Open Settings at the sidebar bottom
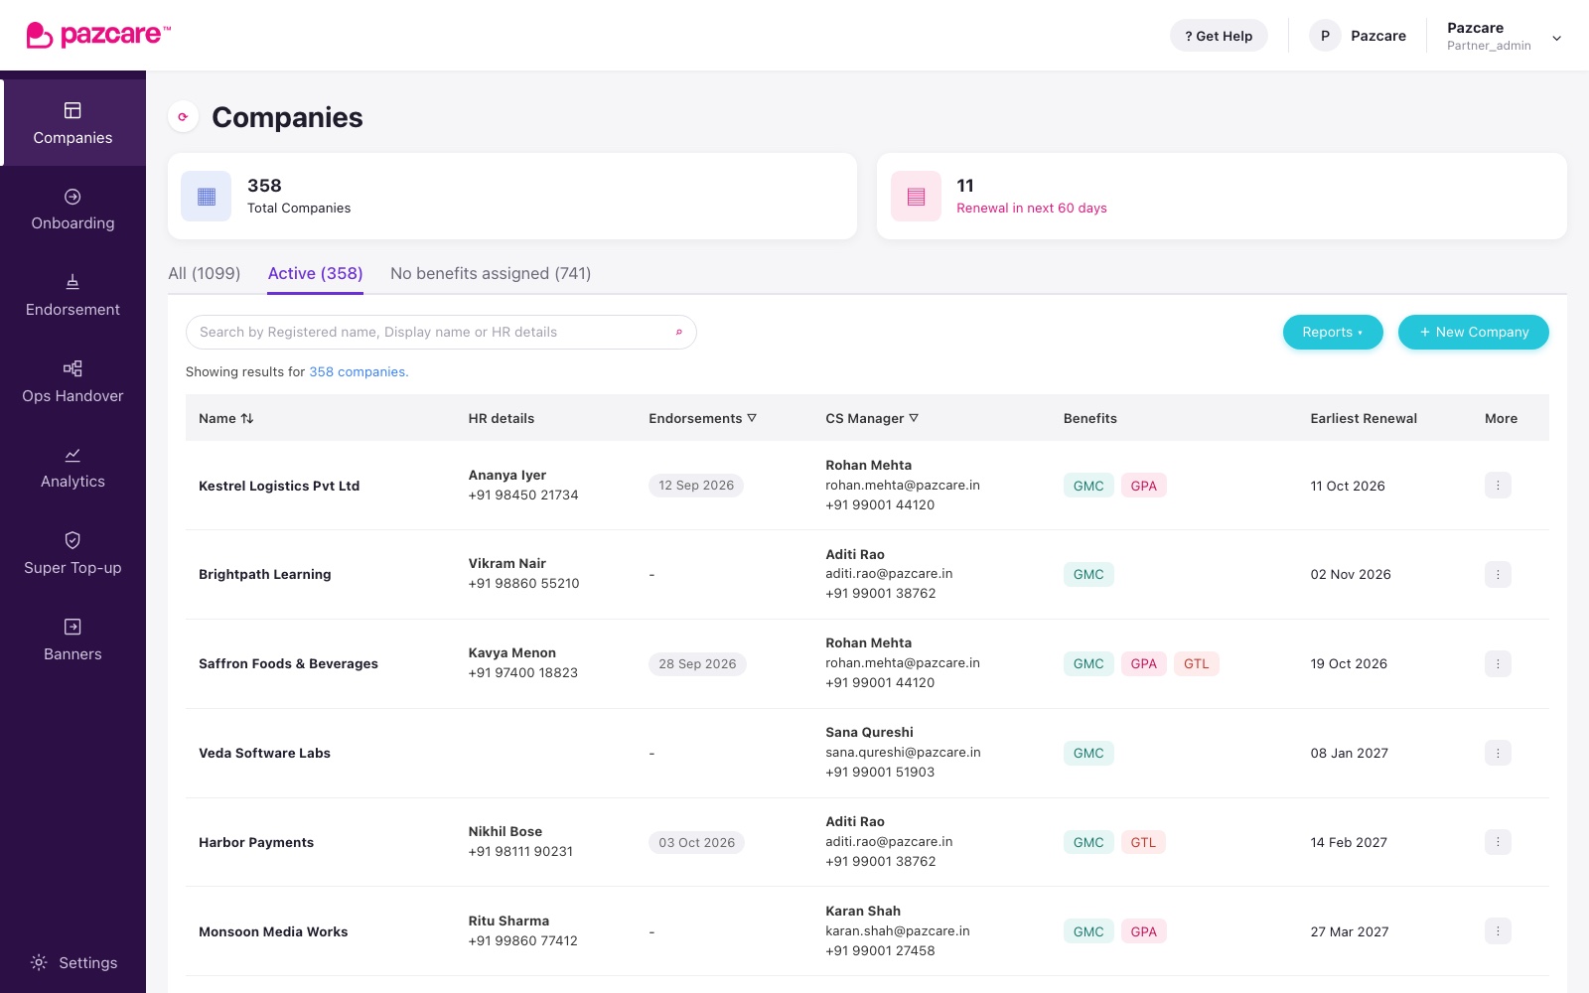The image size is (1589, 993). 73,962
